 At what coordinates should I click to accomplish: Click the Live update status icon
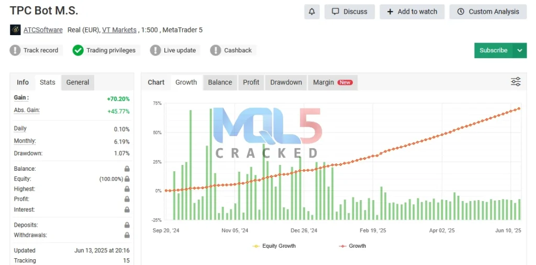(155, 50)
